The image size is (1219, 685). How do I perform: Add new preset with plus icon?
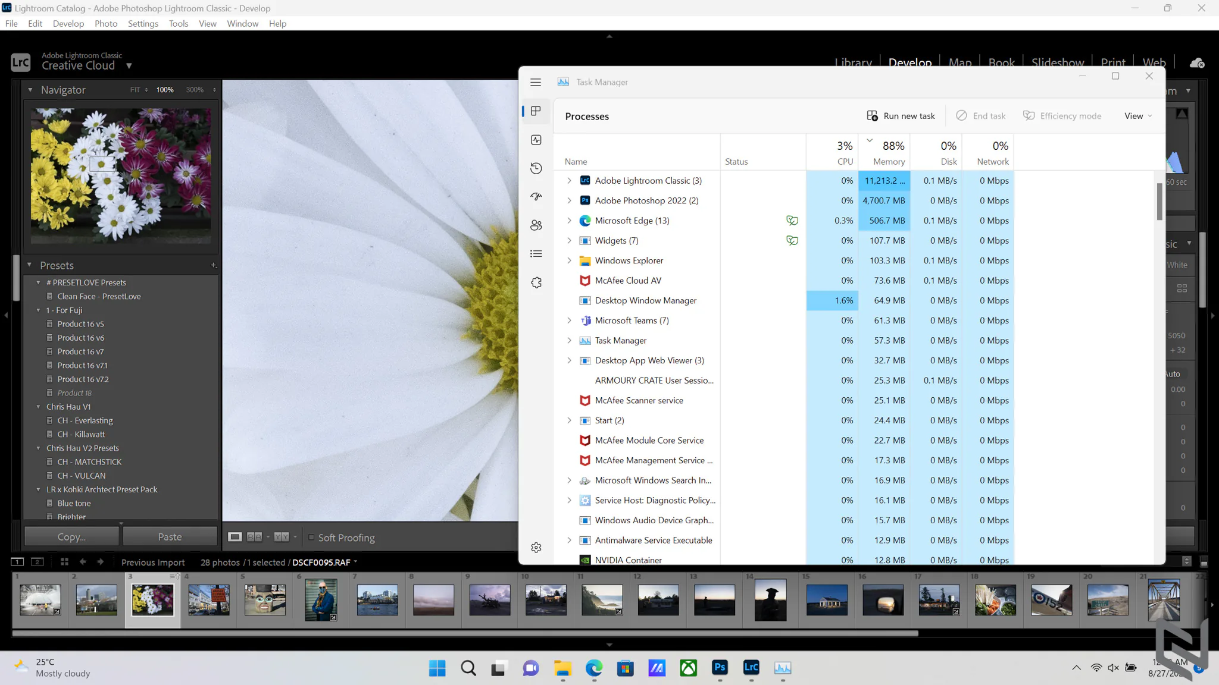tap(213, 265)
